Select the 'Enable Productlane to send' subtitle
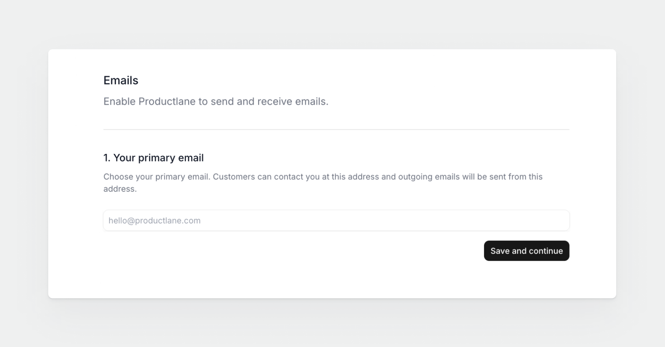Image resolution: width=665 pixels, height=347 pixels. tap(216, 102)
